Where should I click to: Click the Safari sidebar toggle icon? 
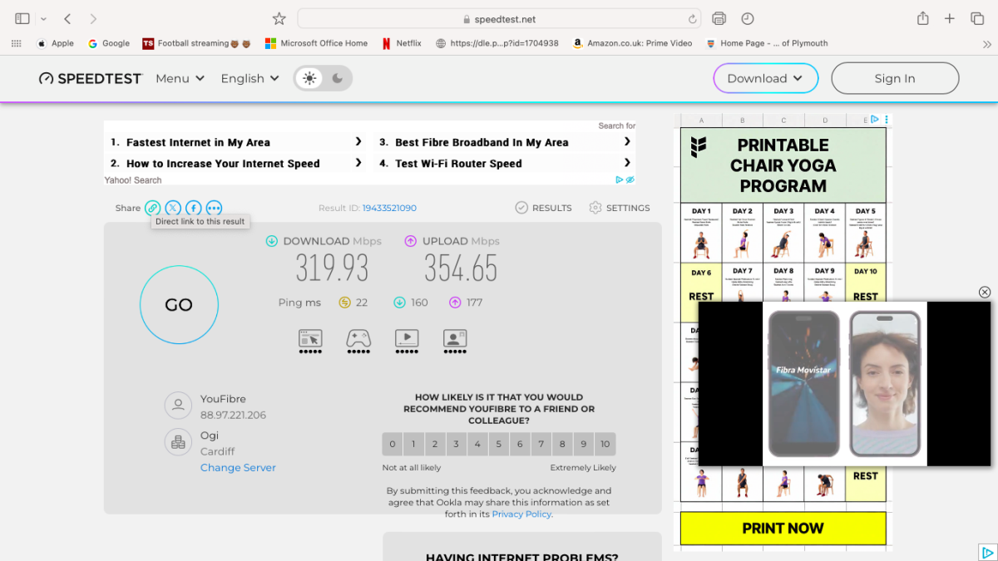[22, 18]
